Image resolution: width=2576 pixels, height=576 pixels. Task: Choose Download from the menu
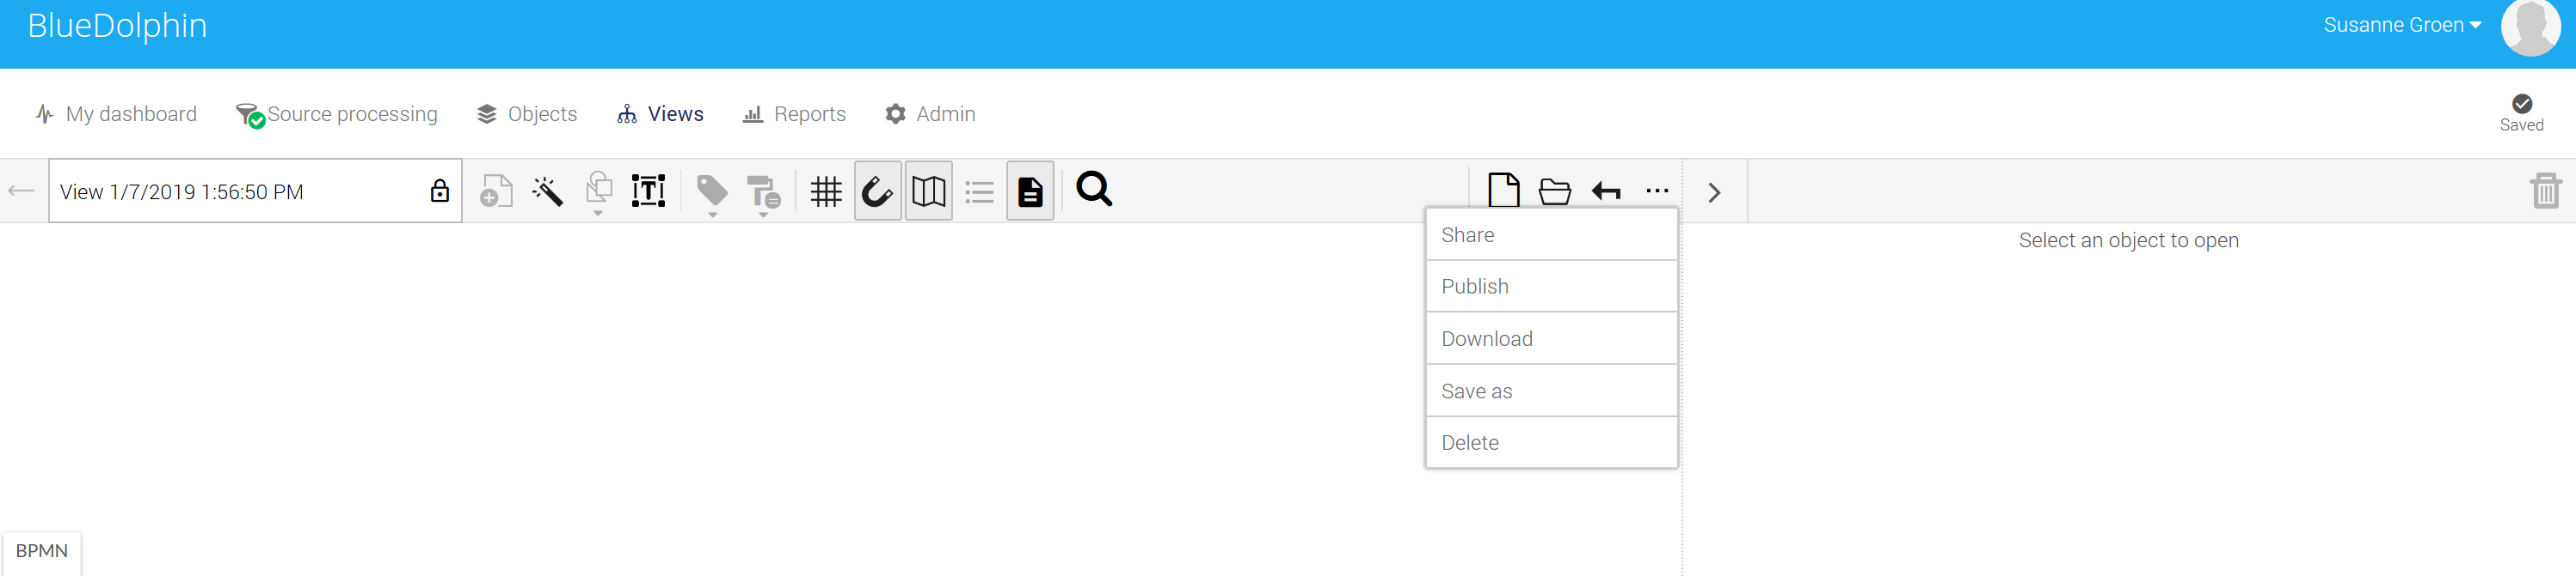tap(1551, 338)
